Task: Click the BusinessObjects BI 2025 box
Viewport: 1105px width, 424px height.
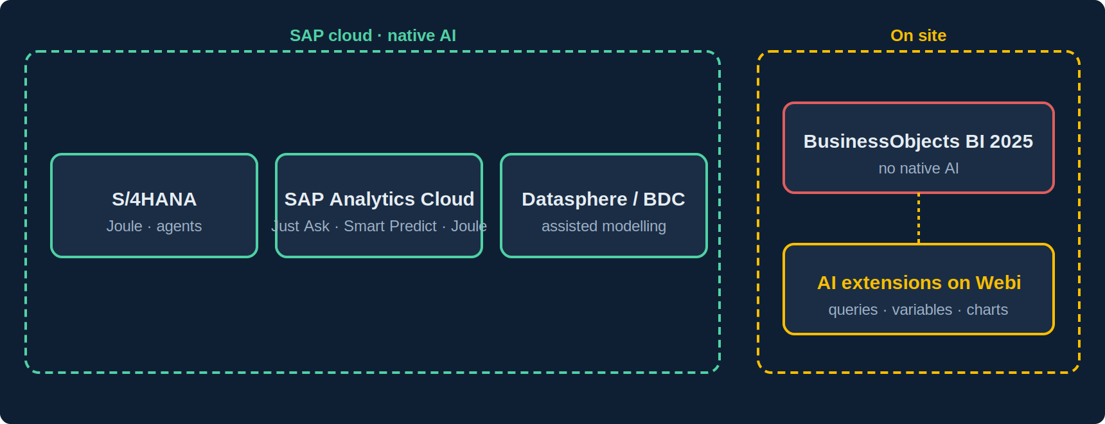Action: 919,148
